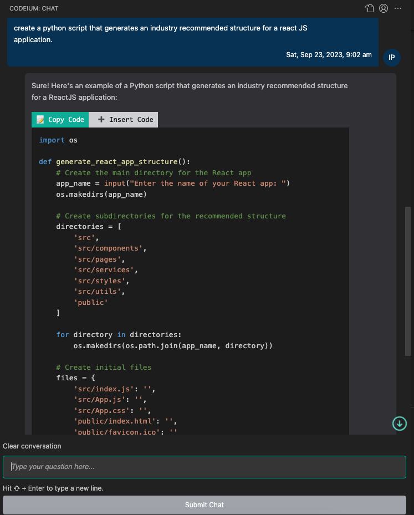414x515 pixels.
Task: Insert the code into the editor
Action: [124, 120]
